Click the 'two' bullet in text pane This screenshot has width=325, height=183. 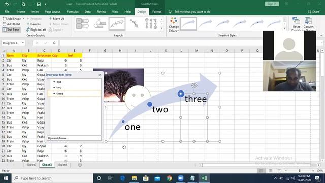tap(59, 87)
